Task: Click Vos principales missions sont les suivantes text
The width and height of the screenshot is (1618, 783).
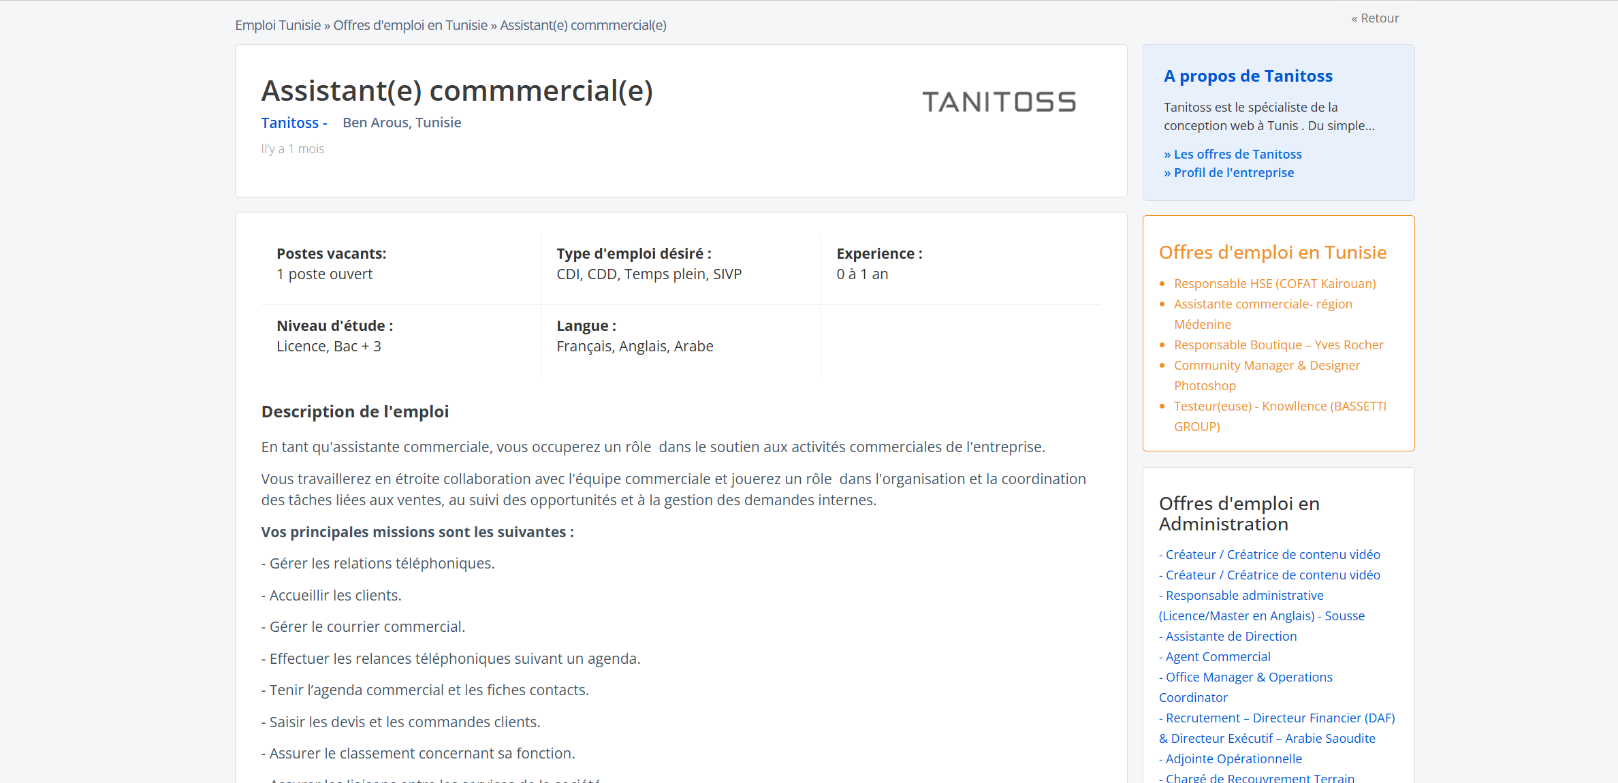Action: pyautogui.click(x=417, y=532)
